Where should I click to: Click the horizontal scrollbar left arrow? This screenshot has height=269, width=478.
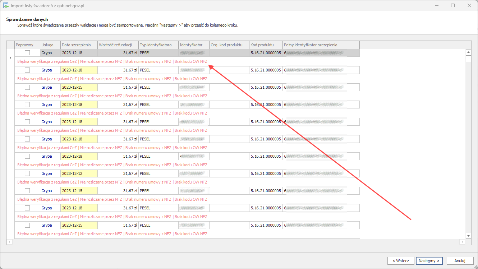(9, 242)
